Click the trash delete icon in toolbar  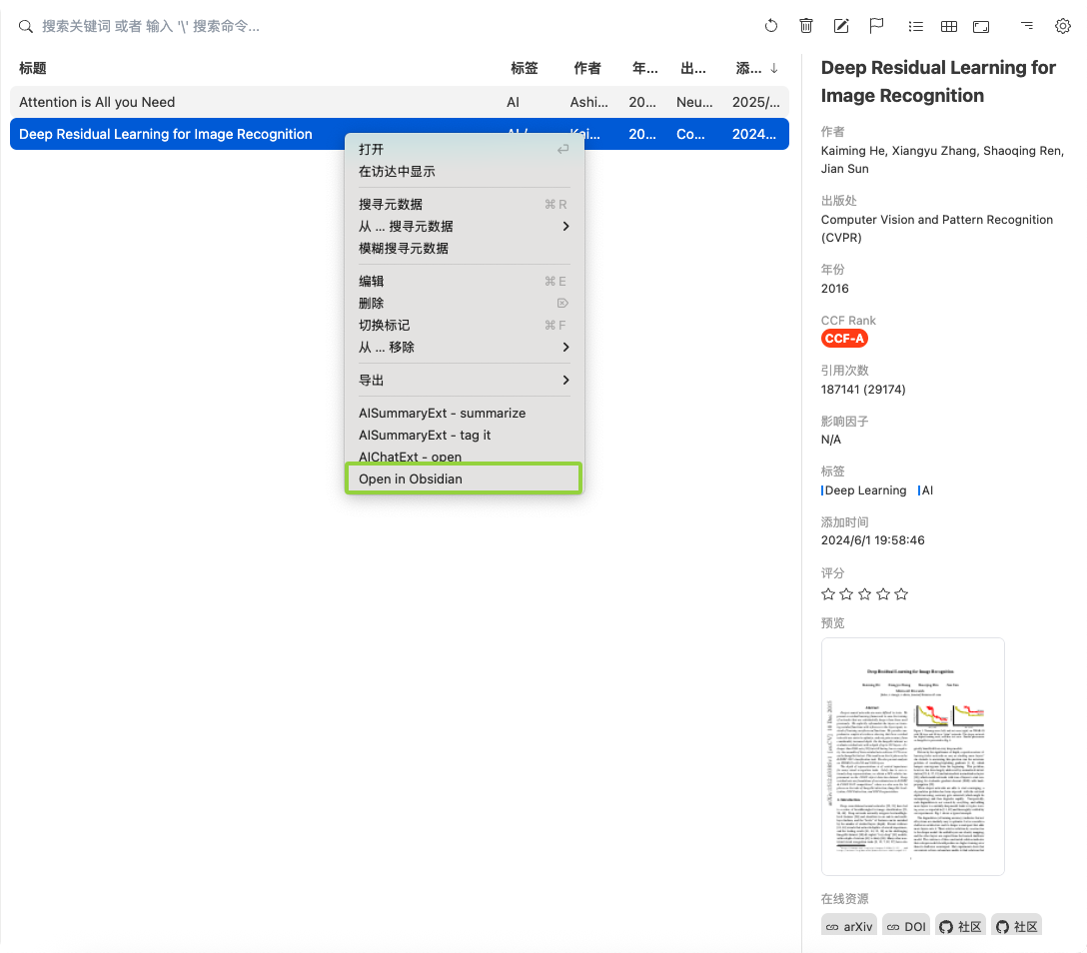click(806, 26)
